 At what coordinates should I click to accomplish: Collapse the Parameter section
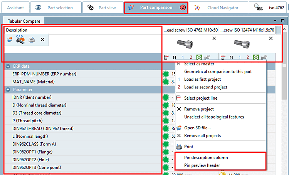tap(8, 90)
